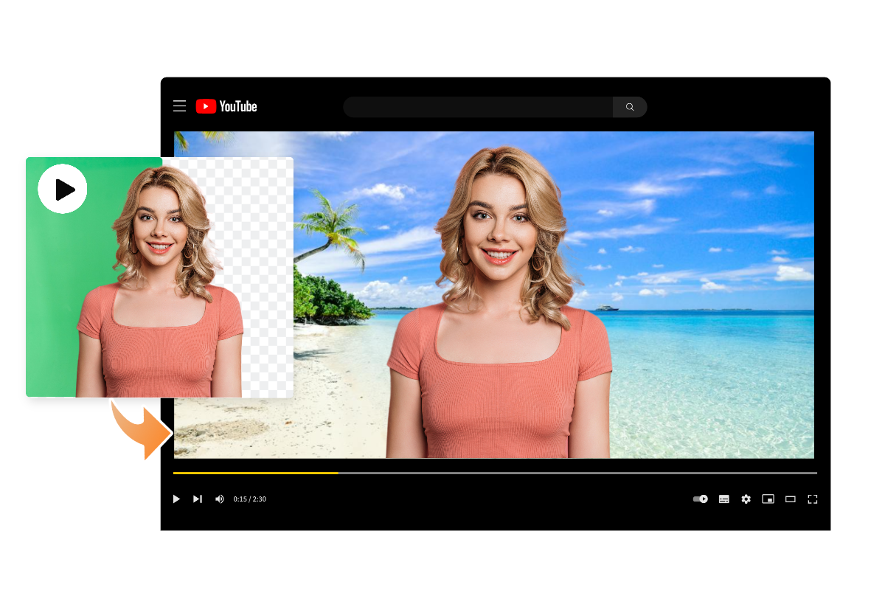This screenshot has height=590, width=885.
Task: Mute the video volume
Action: [219, 499]
